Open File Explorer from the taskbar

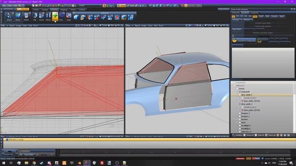26,163
